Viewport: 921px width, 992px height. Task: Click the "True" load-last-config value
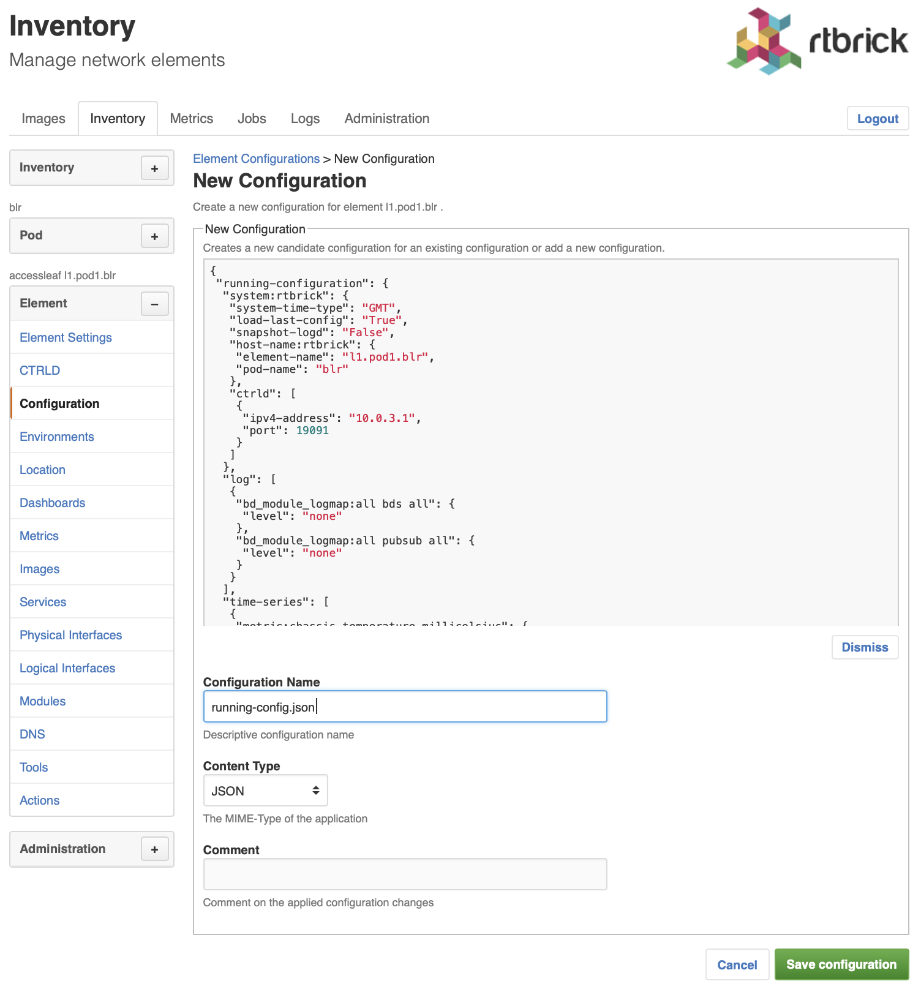pos(382,320)
